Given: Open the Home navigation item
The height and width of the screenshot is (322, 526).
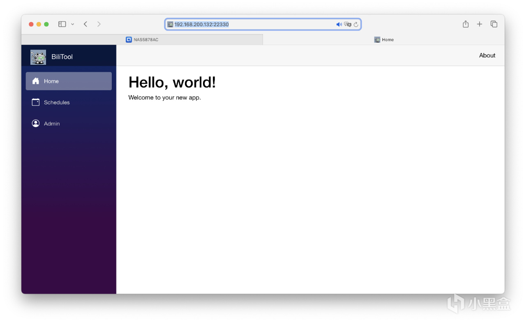Looking at the screenshot, I should [x=69, y=81].
